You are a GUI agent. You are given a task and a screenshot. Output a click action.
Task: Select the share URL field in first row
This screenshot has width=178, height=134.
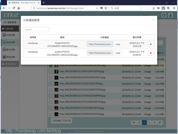pos(100,44)
